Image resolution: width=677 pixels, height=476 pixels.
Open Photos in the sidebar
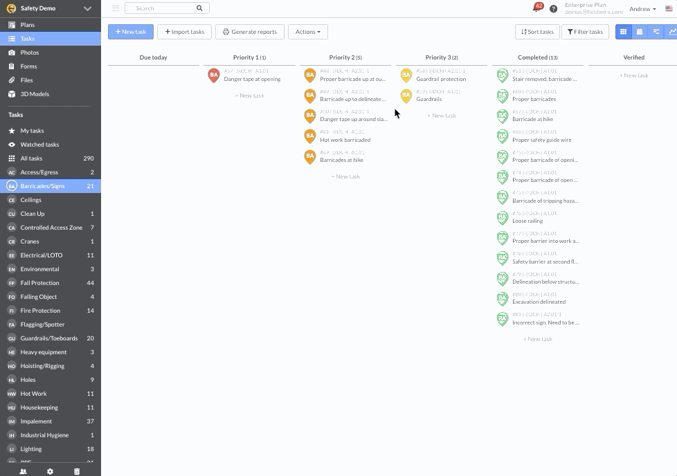pyautogui.click(x=29, y=53)
